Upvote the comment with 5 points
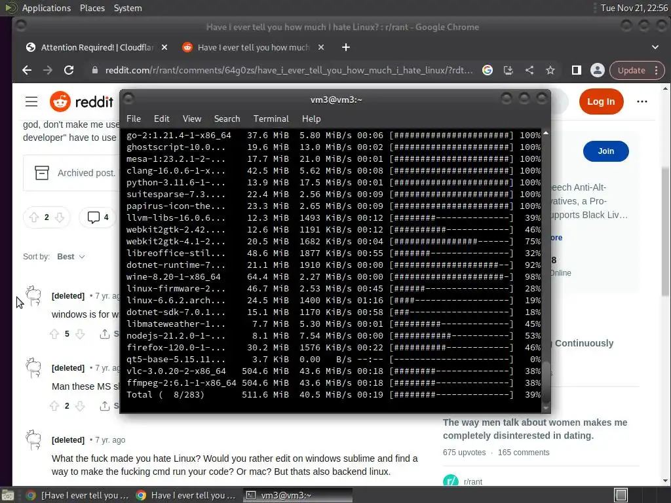Viewport: 671px width, 503px height. (54, 334)
